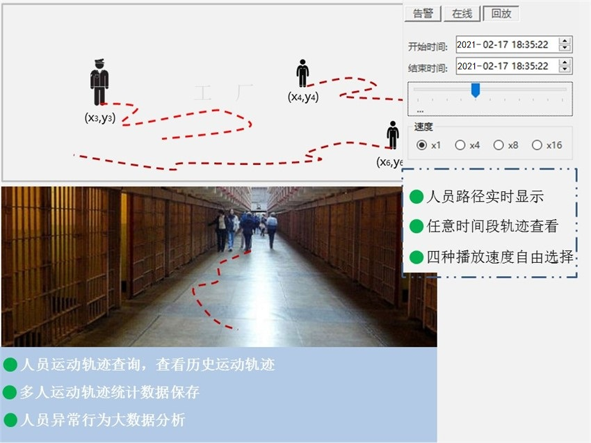This screenshot has height=443, width=591.
Task: Switch to the 在线 tab
Action: pos(462,14)
